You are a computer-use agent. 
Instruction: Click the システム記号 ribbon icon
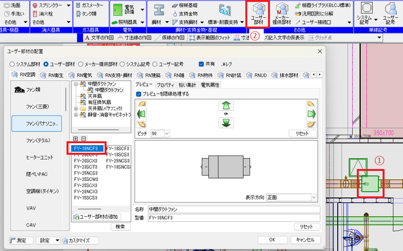point(367,14)
